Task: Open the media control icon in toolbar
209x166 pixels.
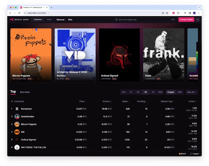Action: point(185,13)
